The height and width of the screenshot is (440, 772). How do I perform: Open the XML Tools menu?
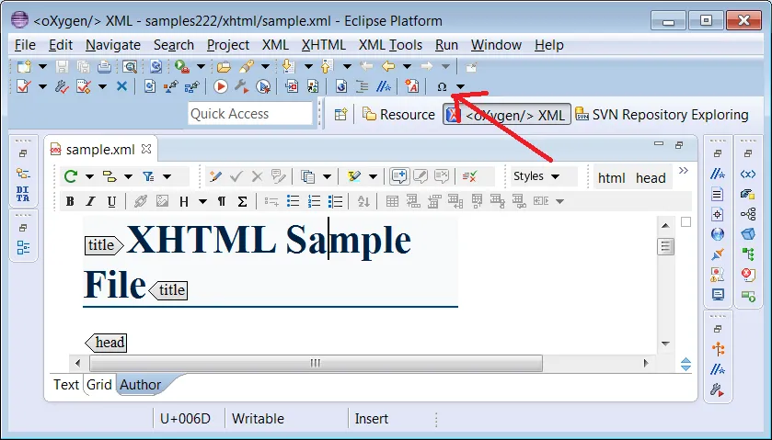click(390, 45)
